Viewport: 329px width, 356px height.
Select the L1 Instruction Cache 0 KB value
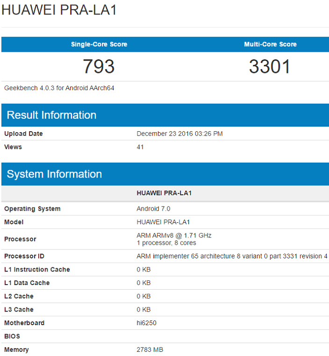[x=143, y=270]
